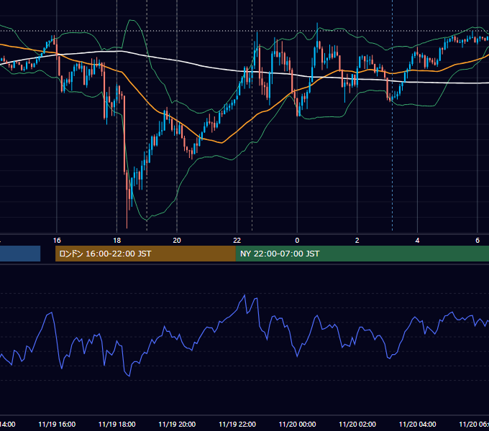Click the 4 hour label on price chart axis
Viewport: 489px width, 431px height.
click(417, 241)
